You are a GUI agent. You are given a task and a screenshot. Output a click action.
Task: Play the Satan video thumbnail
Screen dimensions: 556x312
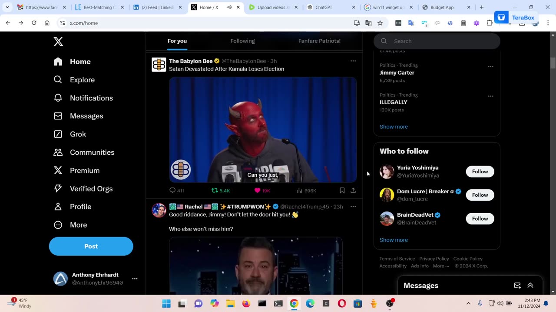263,130
